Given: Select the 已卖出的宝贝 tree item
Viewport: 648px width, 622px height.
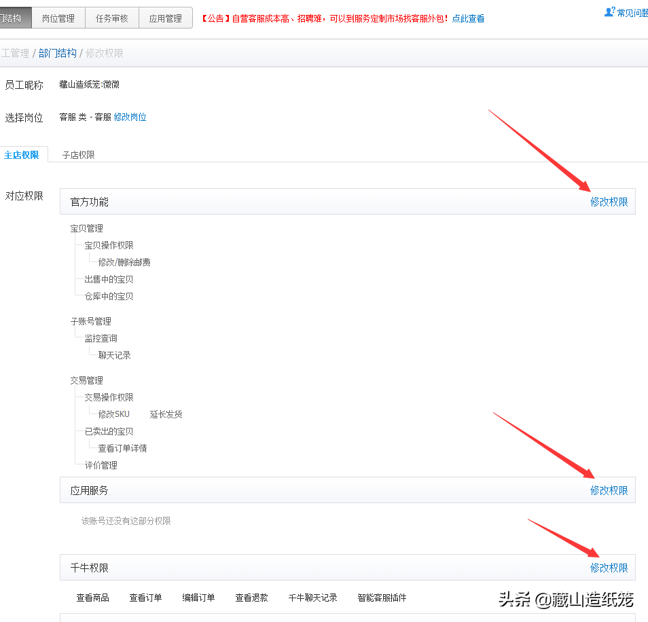Looking at the screenshot, I should (x=109, y=432).
